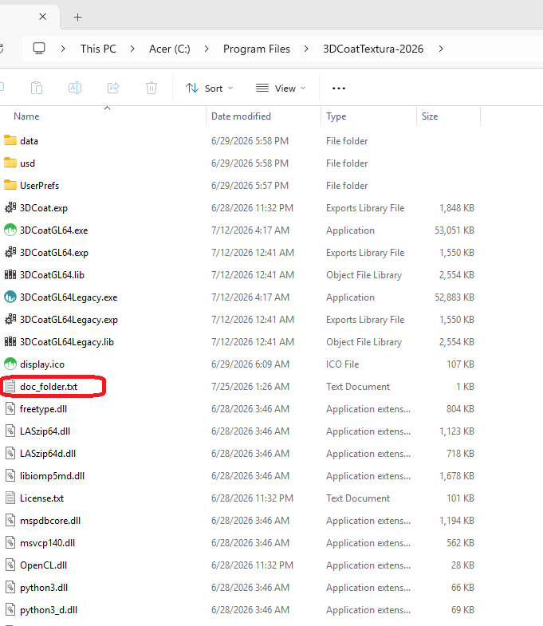The image size is (543, 626).
Task: Click the 1,848 KB size value
Action: point(457,208)
